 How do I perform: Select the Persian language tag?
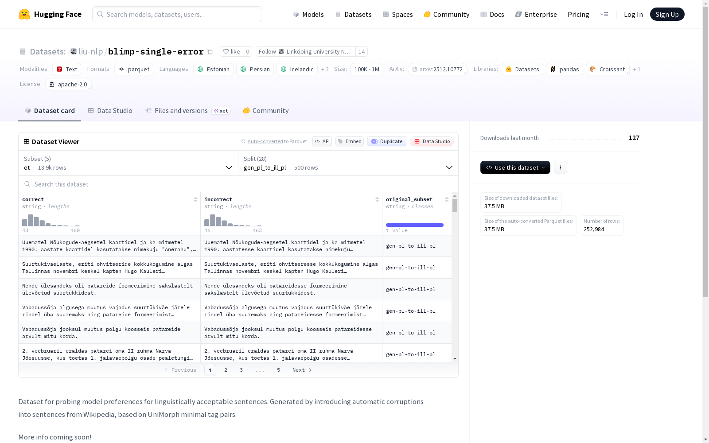255,69
